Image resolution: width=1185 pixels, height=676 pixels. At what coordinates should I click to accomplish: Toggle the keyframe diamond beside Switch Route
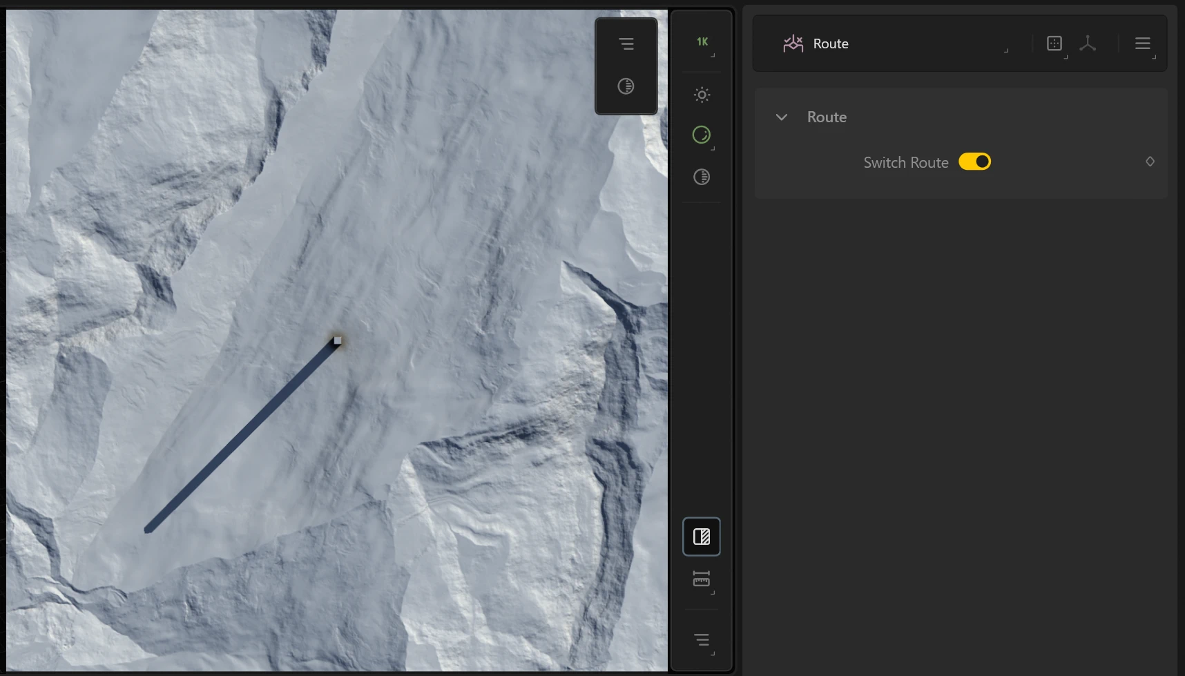pyautogui.click(x=1150, y=162)
